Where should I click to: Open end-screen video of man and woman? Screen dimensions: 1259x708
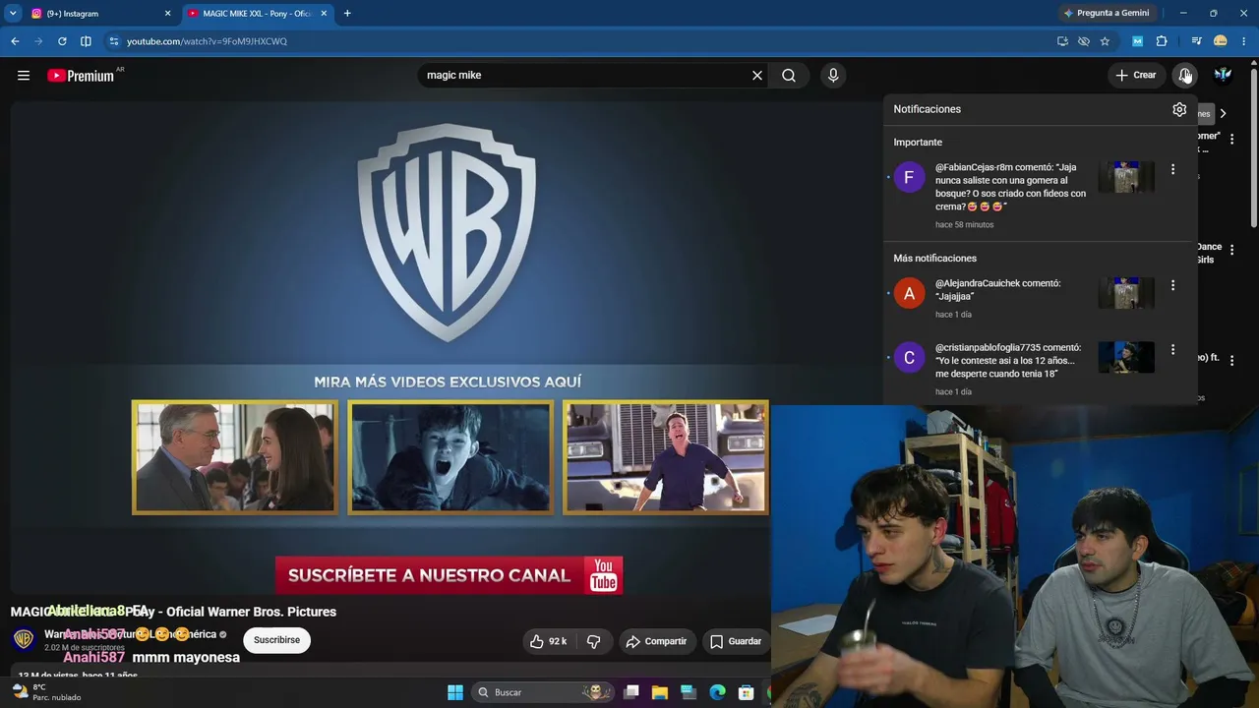point(234,457)
